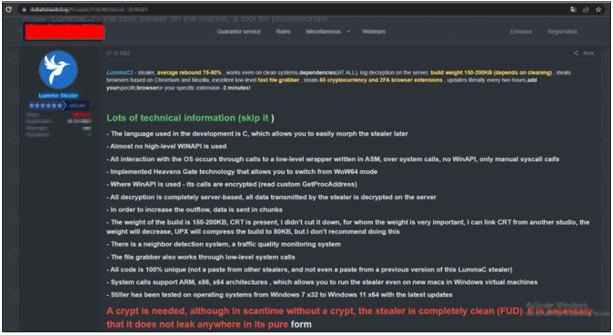
Task: Click the share icon next to the post number
Action: click(x=575, y=53)
